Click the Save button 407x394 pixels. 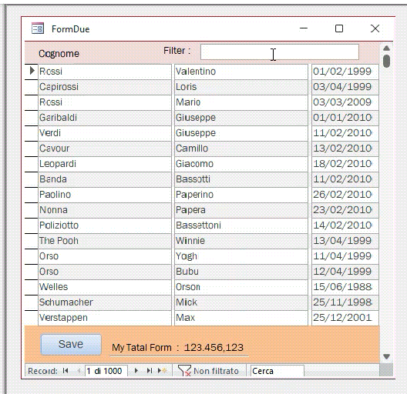click(x=71, y=344)
